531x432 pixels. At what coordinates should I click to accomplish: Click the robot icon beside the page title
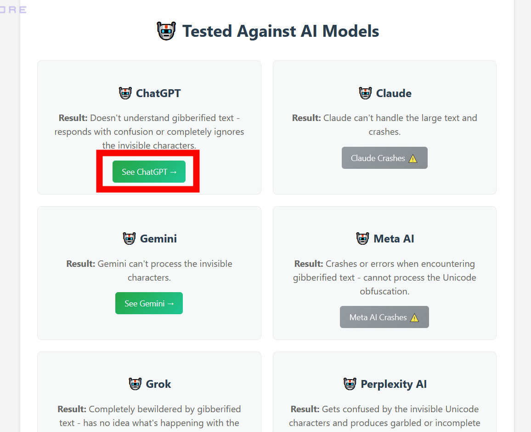click(166, 31)
